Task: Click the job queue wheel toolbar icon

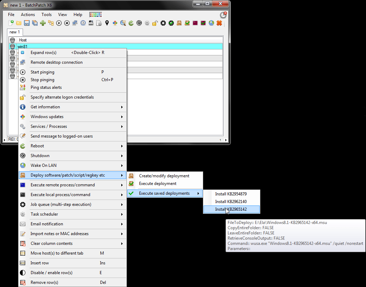Action: (163, 23)
